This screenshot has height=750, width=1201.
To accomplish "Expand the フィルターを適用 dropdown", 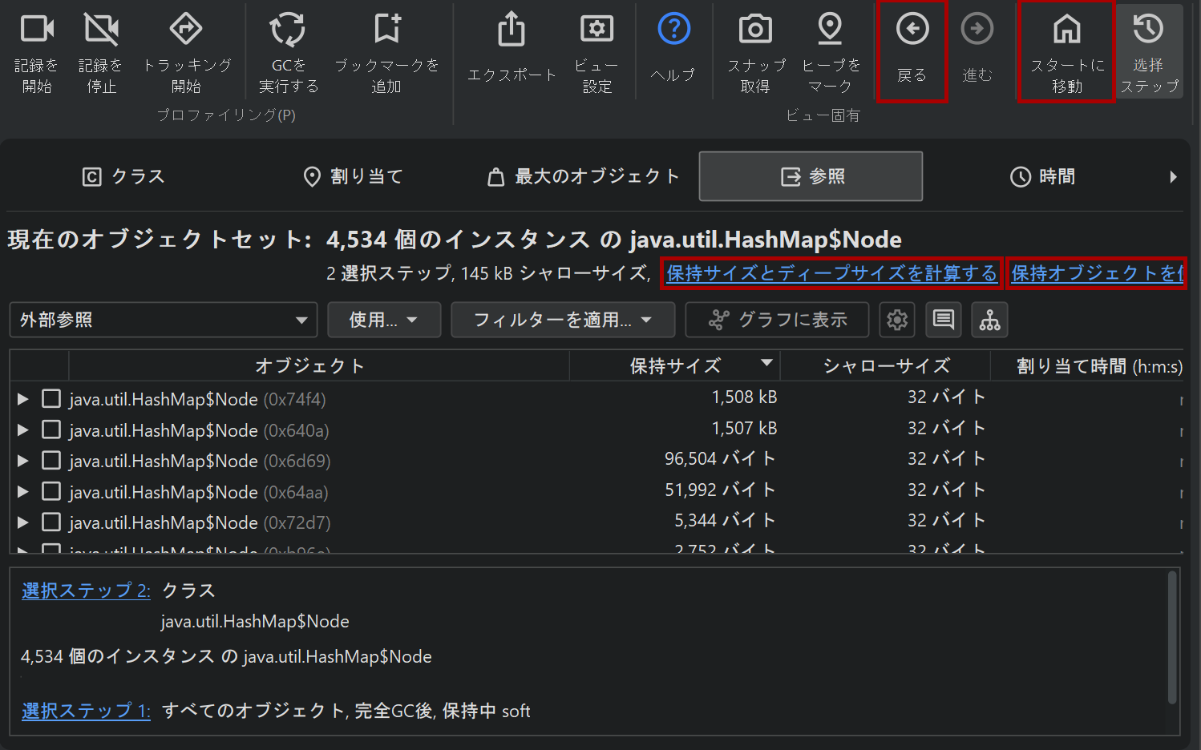I will click(x=562, y=321).
